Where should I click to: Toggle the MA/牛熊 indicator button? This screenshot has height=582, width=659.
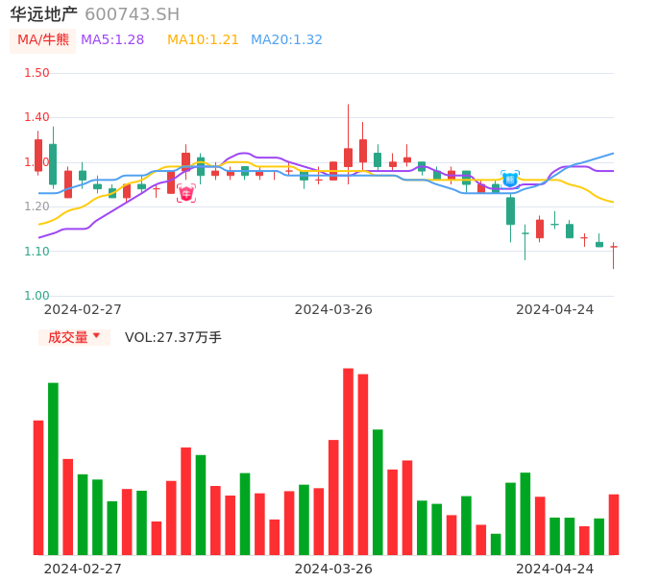43,40
